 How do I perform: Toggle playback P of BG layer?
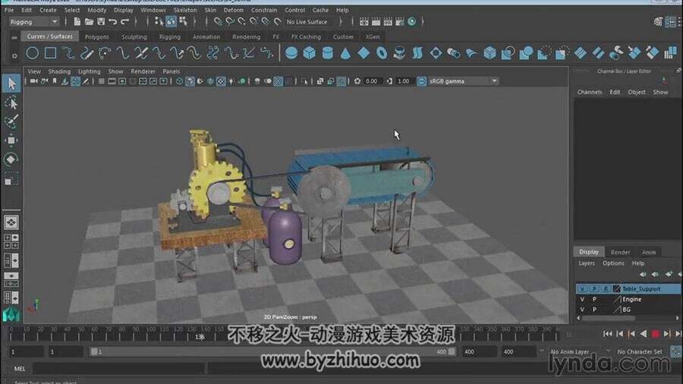pos(594,310)
